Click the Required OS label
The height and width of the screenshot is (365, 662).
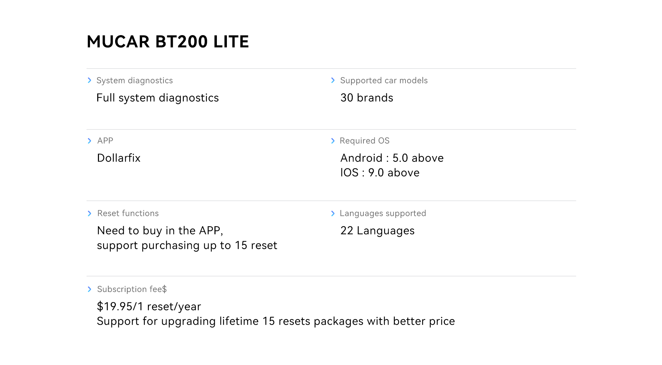coord(364,141)
